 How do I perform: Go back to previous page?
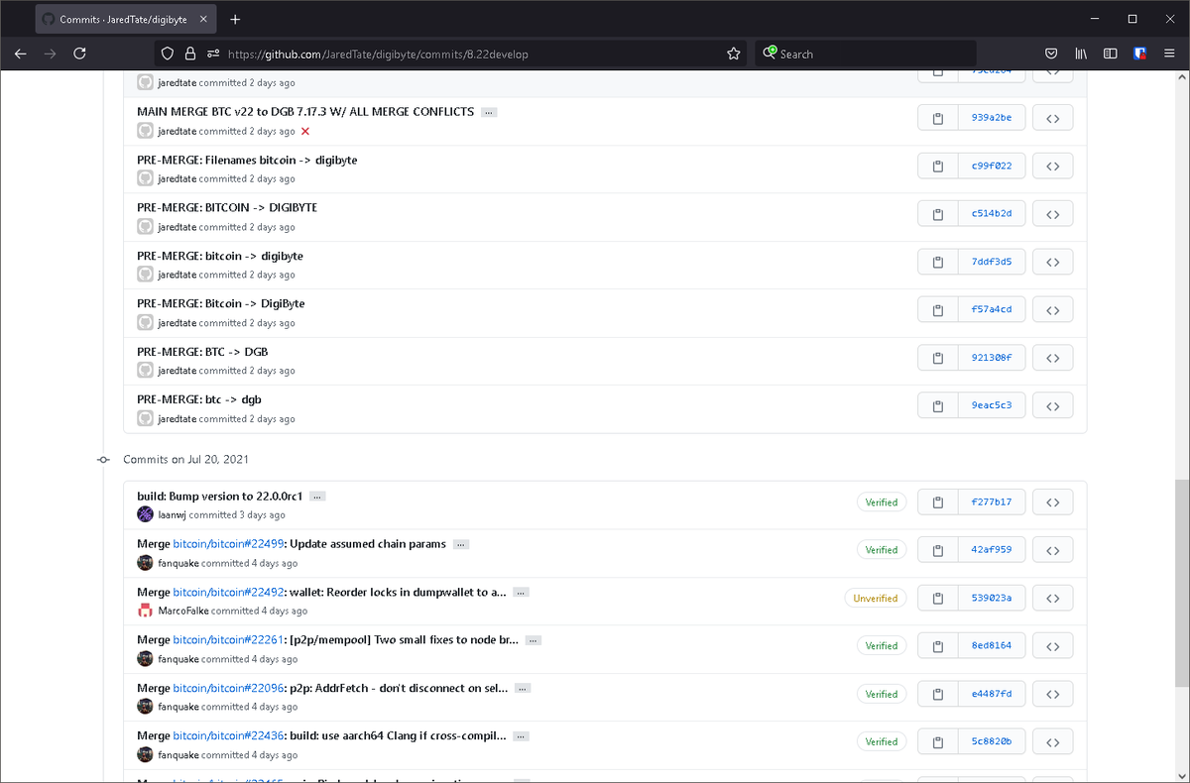pos(21,54)
